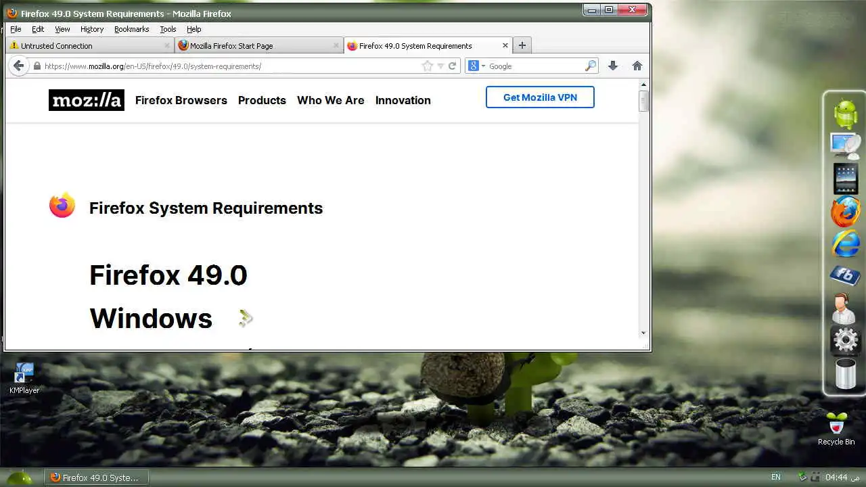
Task: Click the Firefox System Requirements heading
Action: click(x=206, y=208)
